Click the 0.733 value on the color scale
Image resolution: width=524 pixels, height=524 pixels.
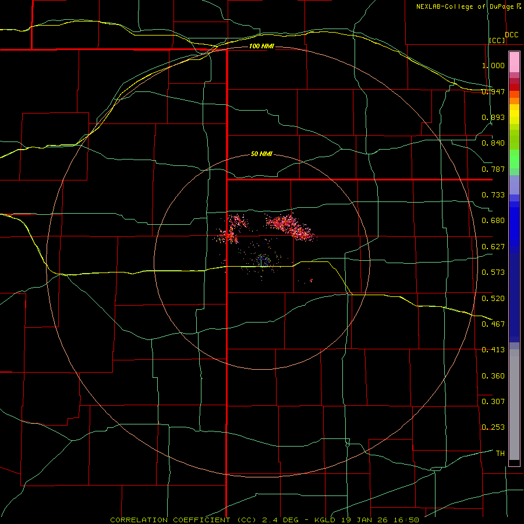click(493, 195)
